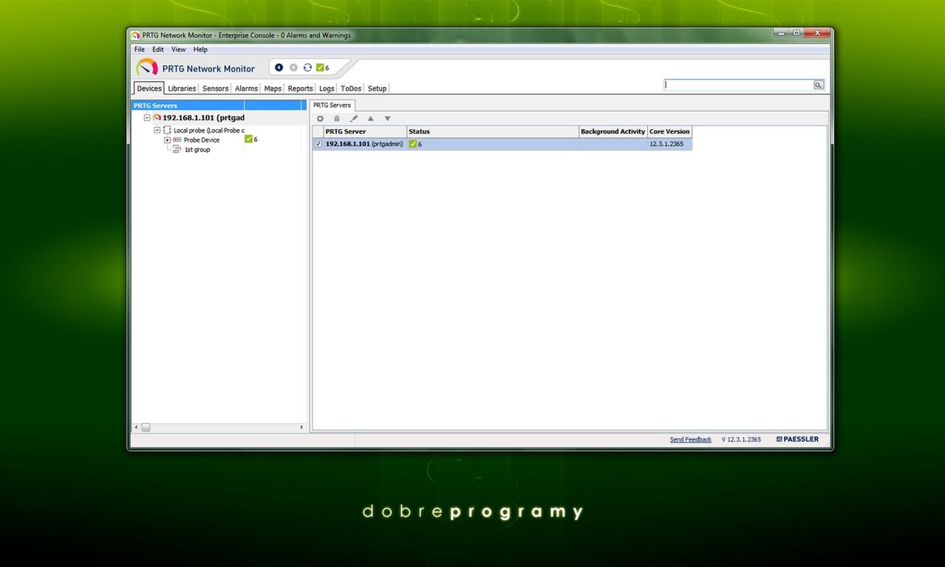Viewport: 945px width, 567px height.
Task: Switch to the Maps tab
Action: click(273, 89)
